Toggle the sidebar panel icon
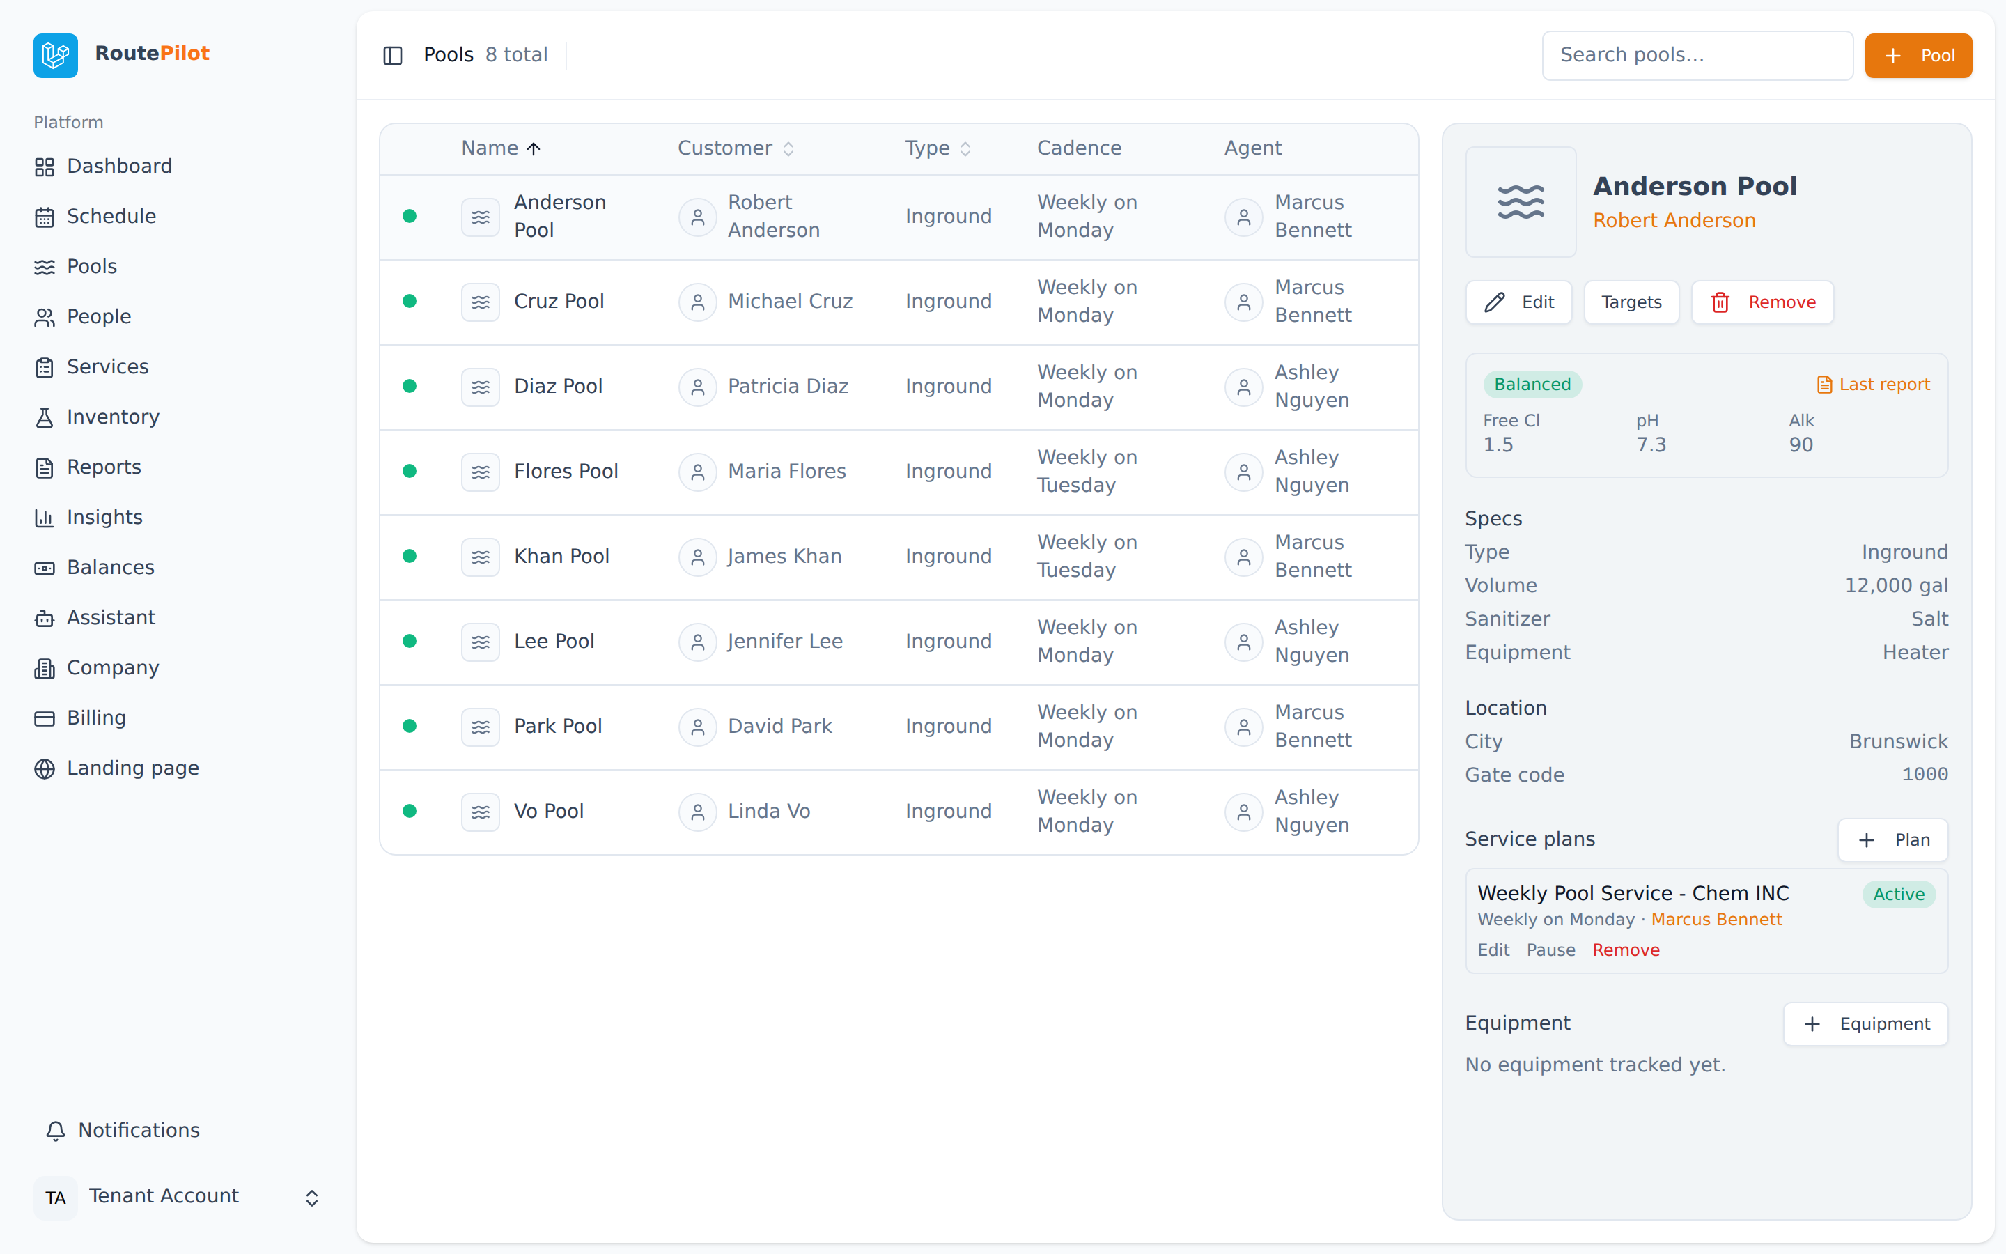Image resolution: width=2006 pixels, height=1254 pixels. 393,56
